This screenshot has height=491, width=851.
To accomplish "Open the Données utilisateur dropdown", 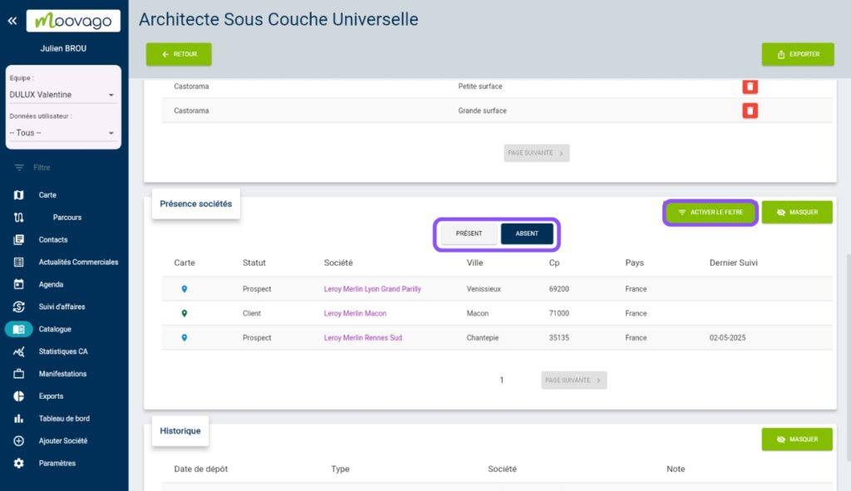I will 62,133.
